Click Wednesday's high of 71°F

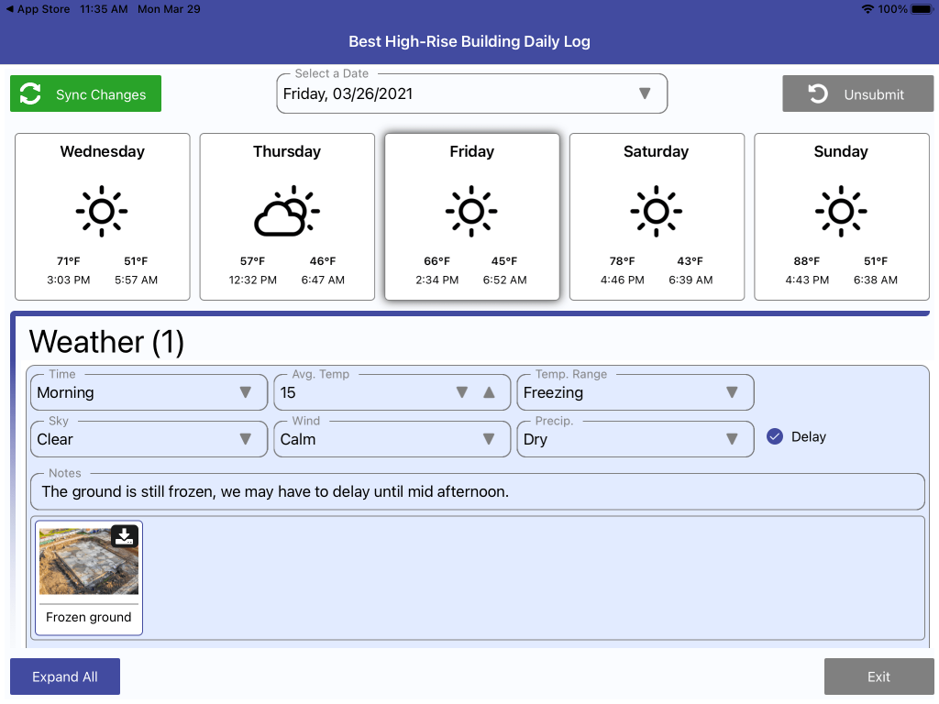click(68, 261)
